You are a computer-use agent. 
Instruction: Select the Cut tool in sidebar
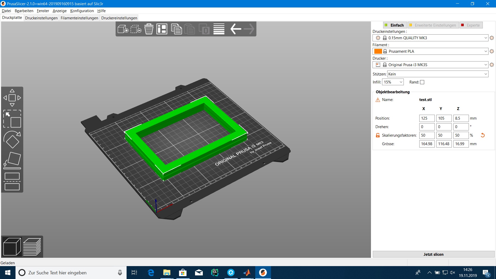[x=12, y=181]
